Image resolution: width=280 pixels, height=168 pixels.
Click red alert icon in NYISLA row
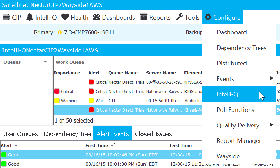tap(91, 82)
